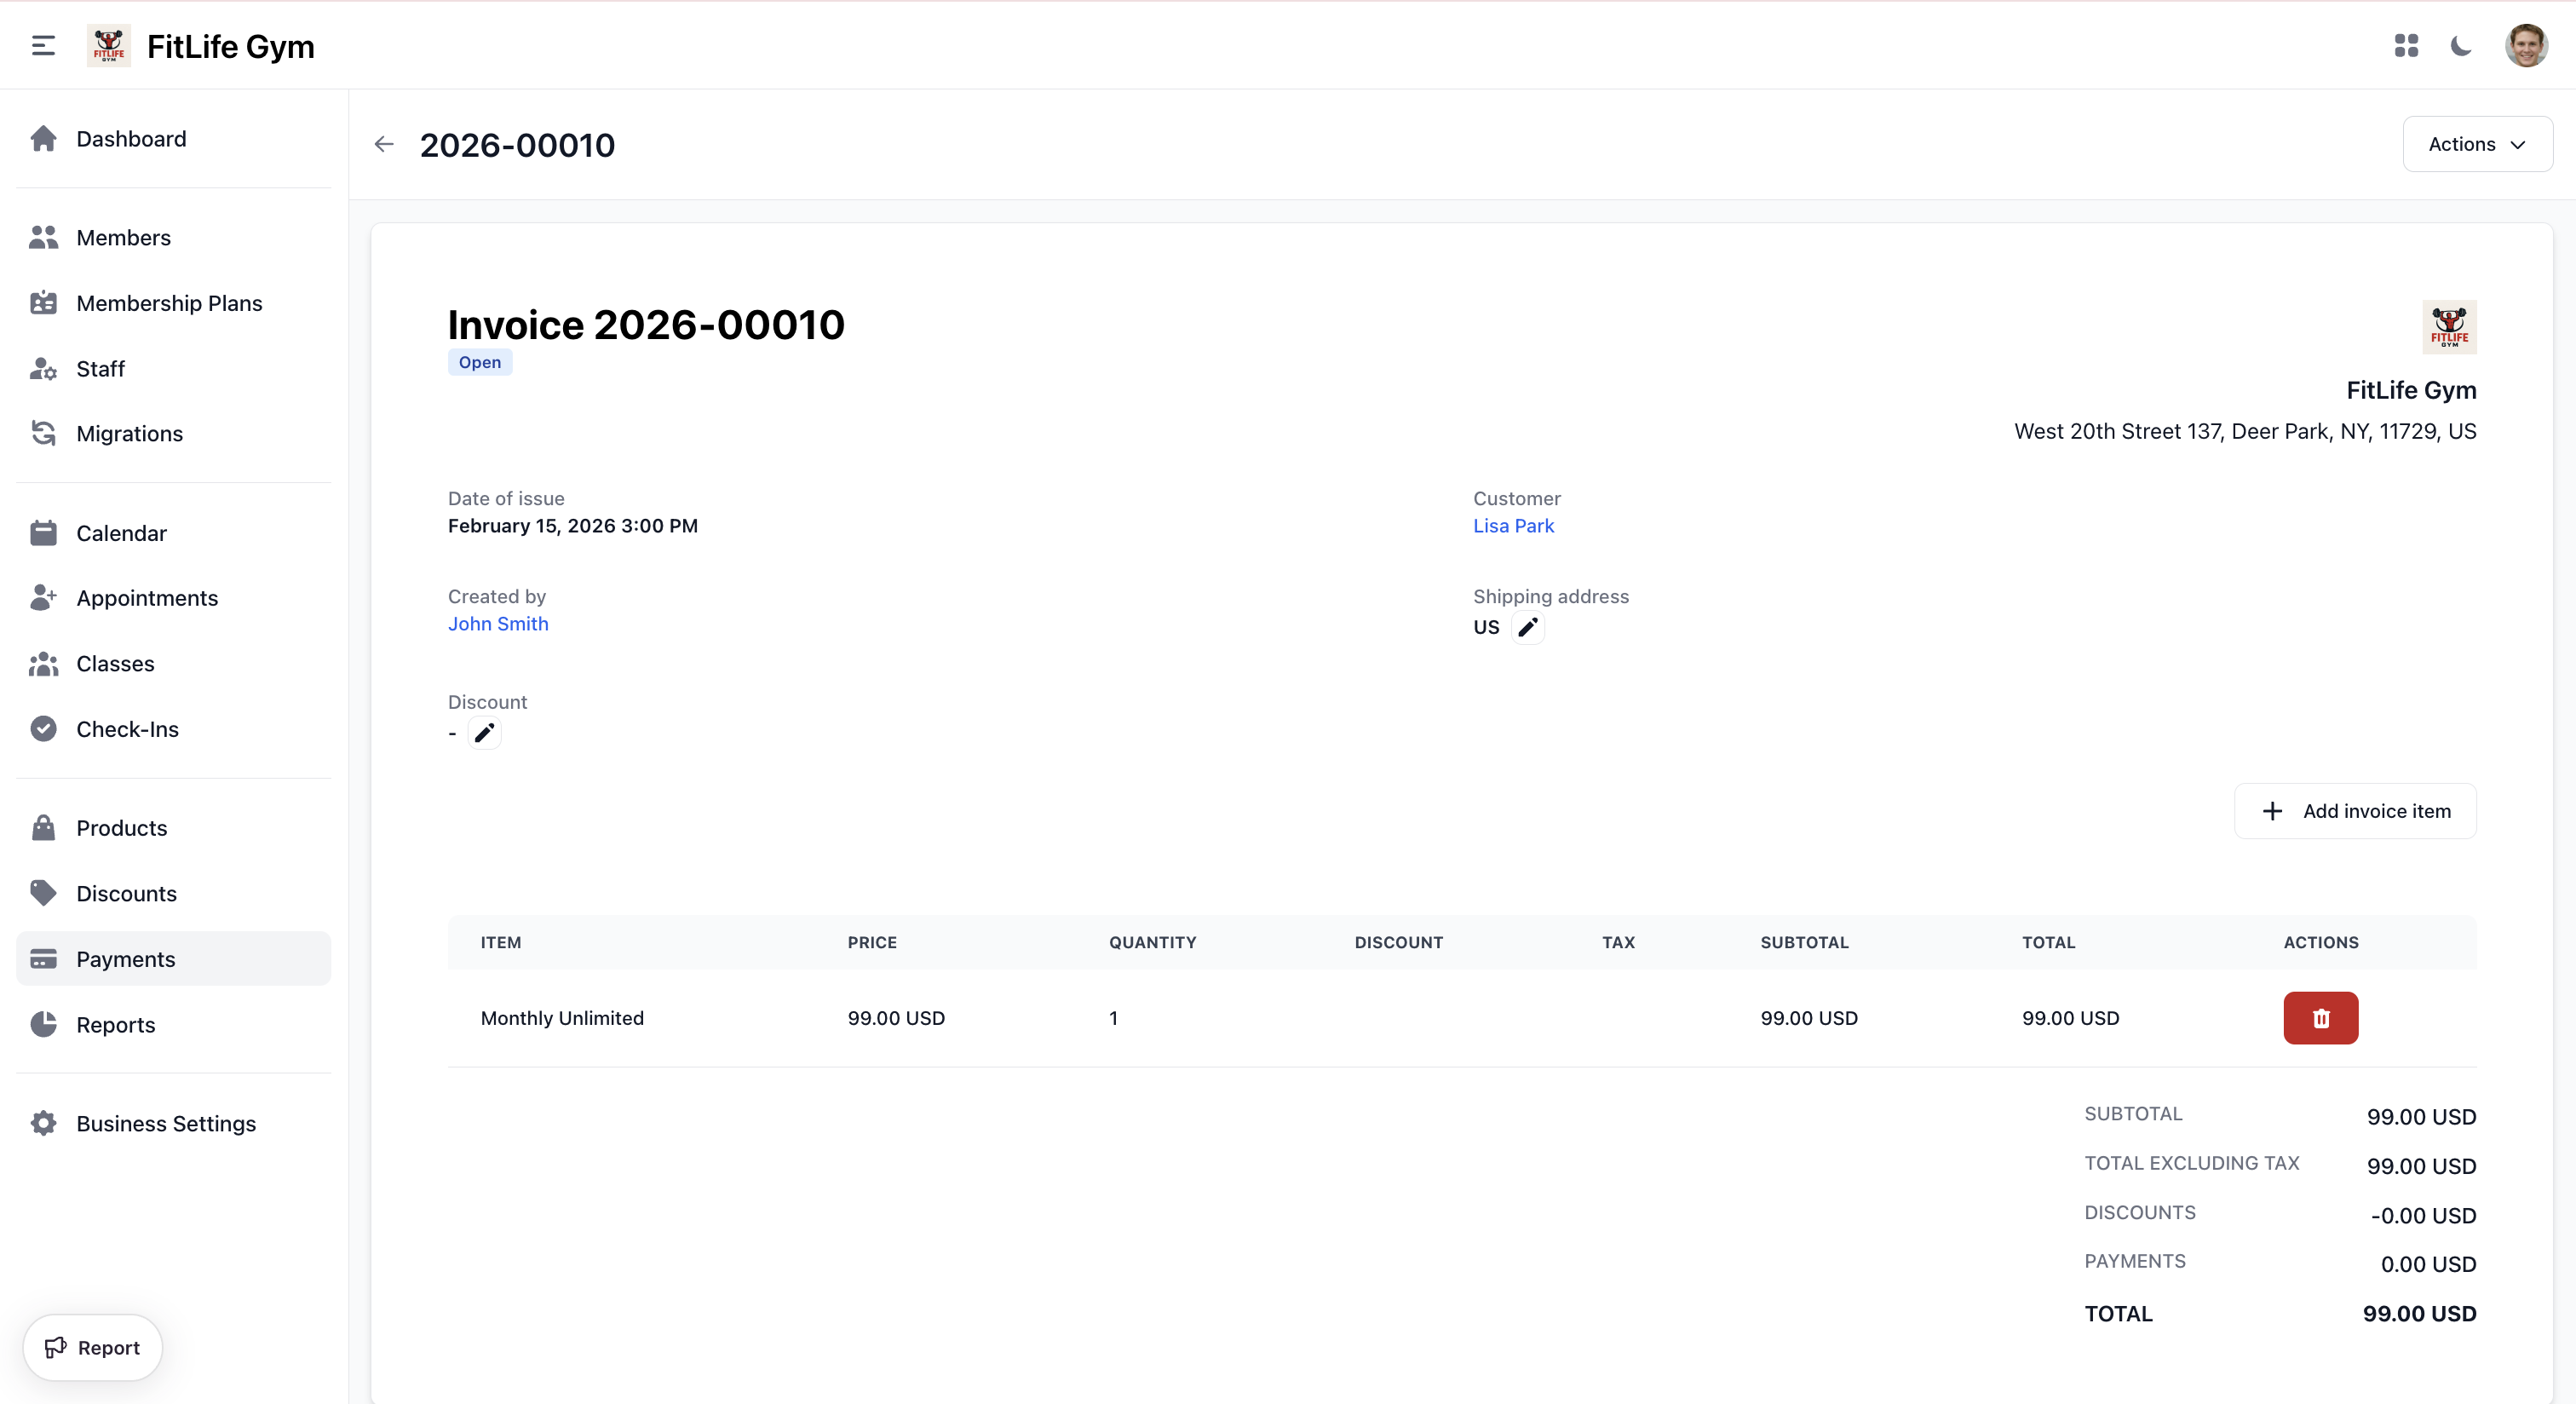
Task: View John Smith's creator profile
Action: [x=497, y=623]
